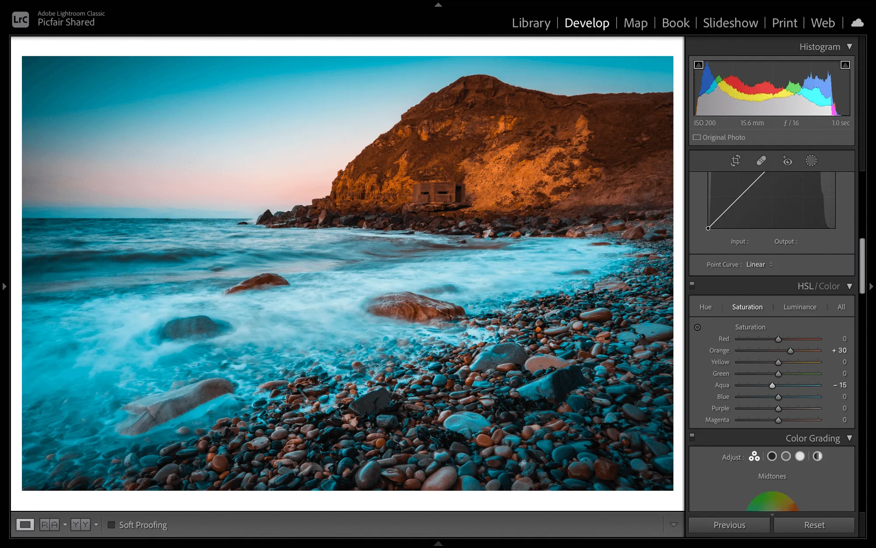Select the Saturation tab
This screenshot has width=876, height=548.
coord(747,307)
